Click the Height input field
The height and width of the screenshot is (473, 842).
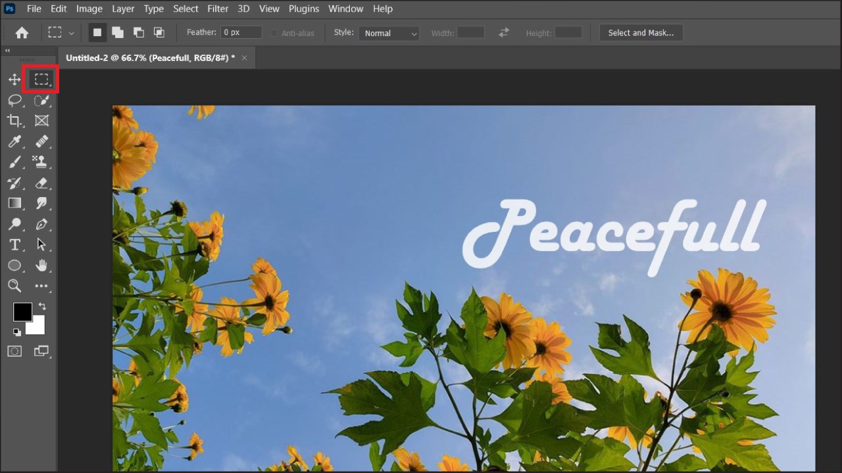(568, 32)
